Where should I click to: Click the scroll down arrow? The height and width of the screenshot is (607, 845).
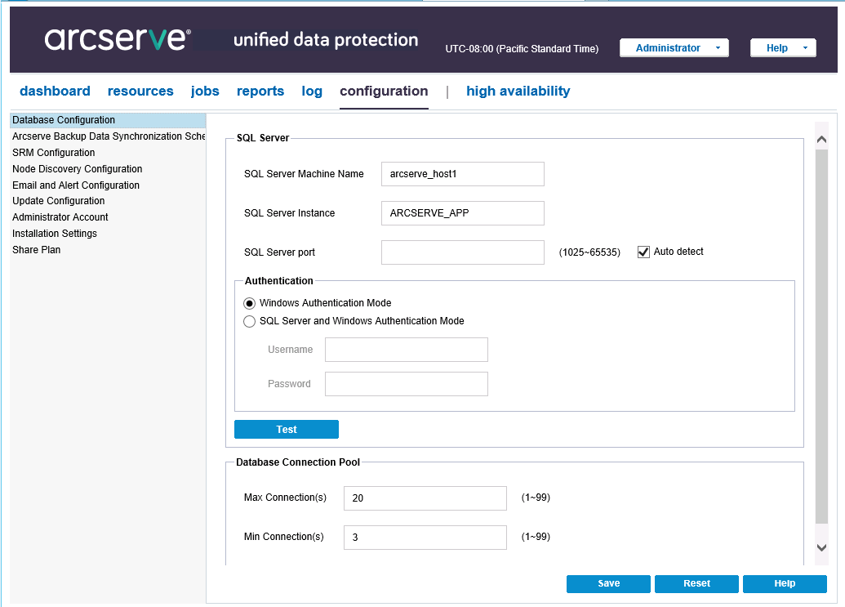click(821, 547)
